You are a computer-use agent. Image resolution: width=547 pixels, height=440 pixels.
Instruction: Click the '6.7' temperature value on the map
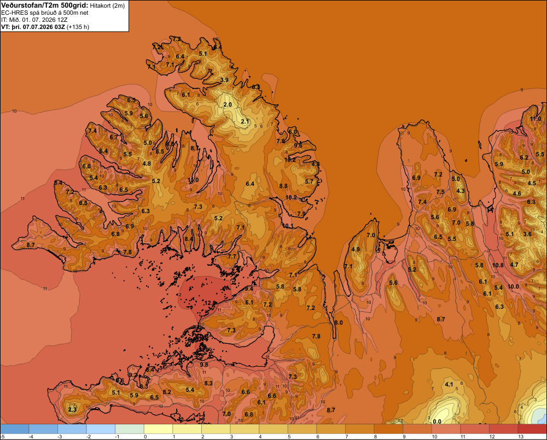114,137
